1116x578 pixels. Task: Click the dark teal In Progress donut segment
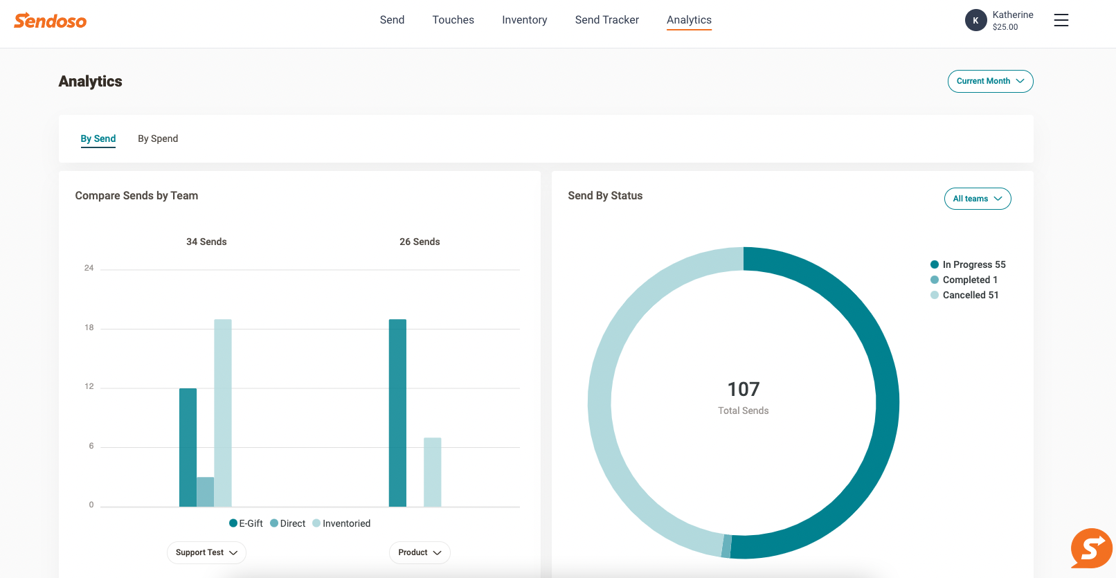[x=886, y=401]
